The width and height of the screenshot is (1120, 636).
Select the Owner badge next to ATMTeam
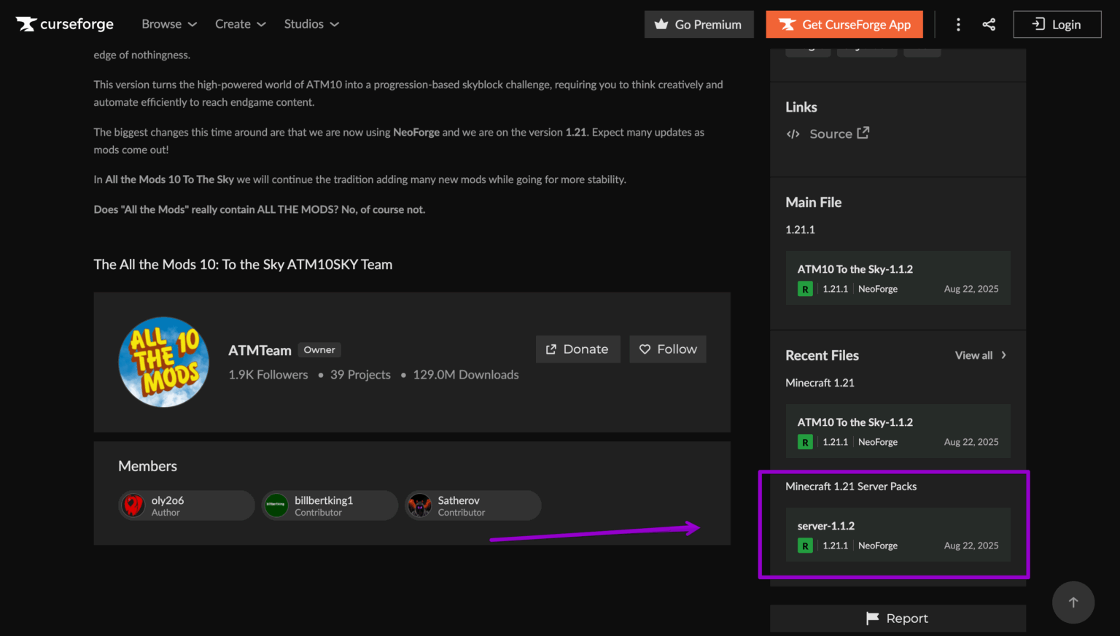click(319, 350)
